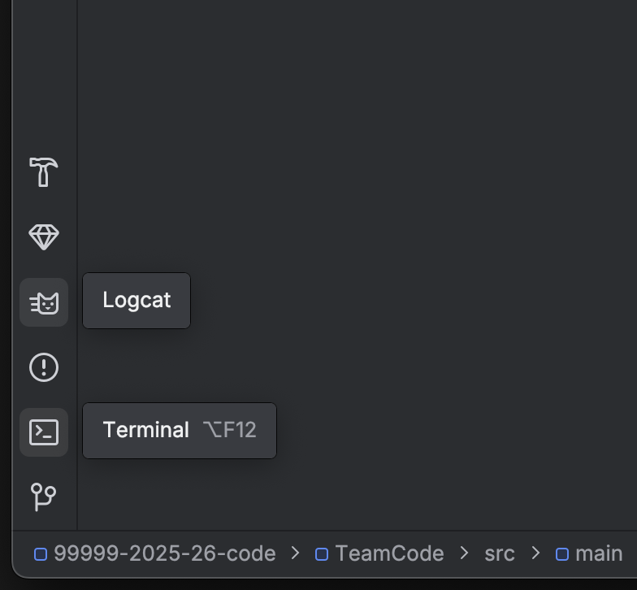Go to the src breadcrumb
637x590 pixels.
coord(499,553)
